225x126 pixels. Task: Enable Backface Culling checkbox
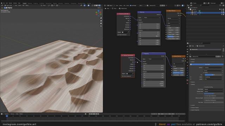tap(205, 87)
